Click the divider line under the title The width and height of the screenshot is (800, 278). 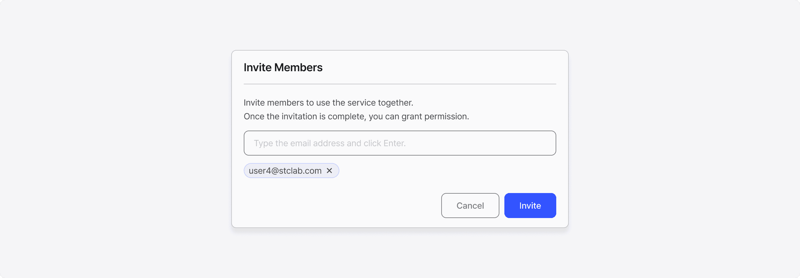(400, 84)
